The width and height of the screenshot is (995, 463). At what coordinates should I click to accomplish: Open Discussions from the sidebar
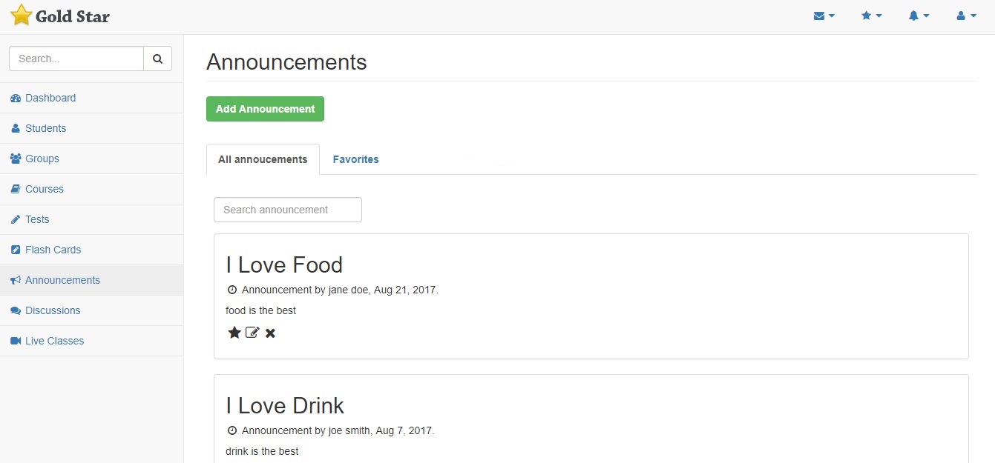[53, 310]
